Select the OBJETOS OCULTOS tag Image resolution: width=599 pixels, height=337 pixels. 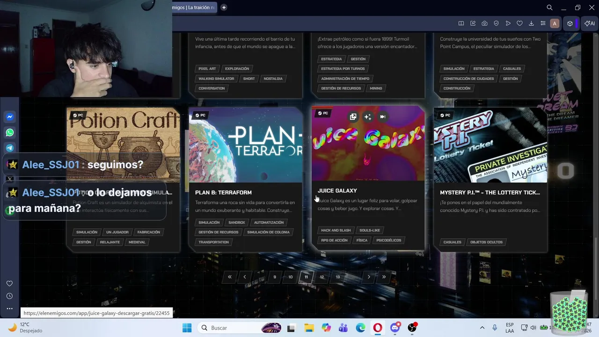point(486,242)
